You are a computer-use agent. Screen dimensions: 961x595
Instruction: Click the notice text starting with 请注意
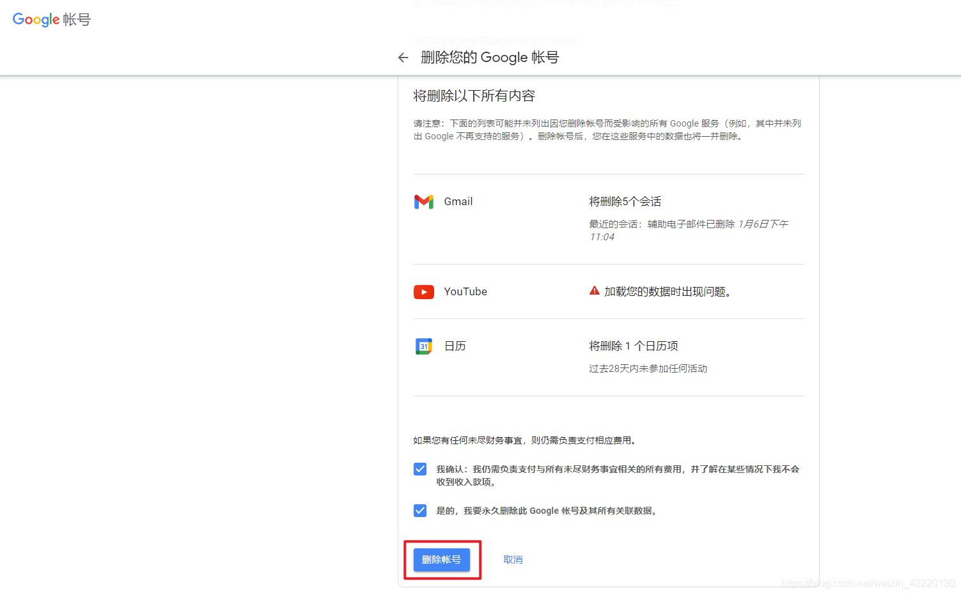pyautogui.click(x=607, y=130)
